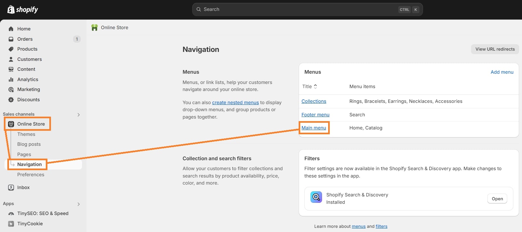Go to Products section
This screenshot has height=232, width=522.
point(27,49)
